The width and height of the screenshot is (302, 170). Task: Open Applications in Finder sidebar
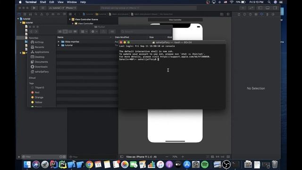coord(42,52)
